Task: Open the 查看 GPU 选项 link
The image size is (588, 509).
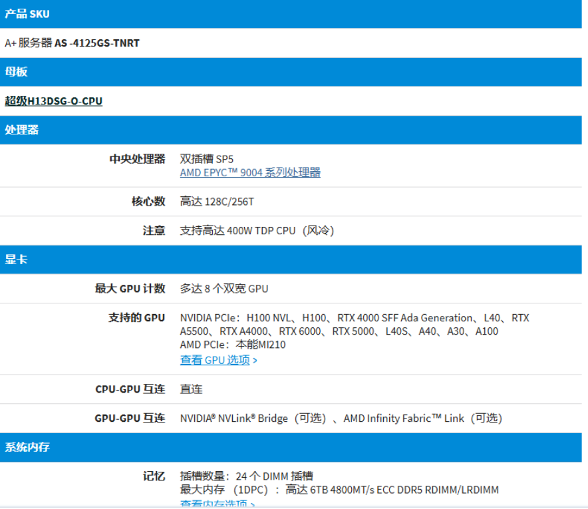Action: [x=214, y=360]
